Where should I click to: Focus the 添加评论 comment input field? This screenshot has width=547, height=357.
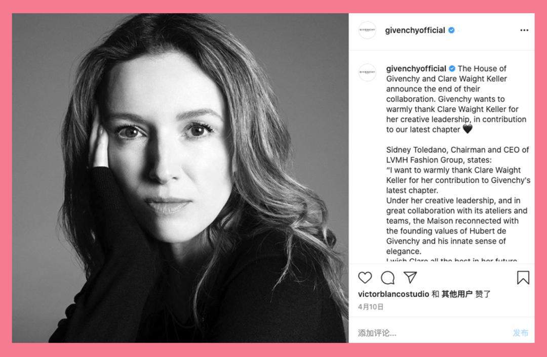(x=431, y=333)
